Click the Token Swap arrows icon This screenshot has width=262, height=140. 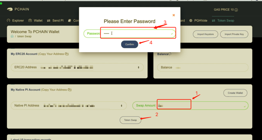click(213, 21)
